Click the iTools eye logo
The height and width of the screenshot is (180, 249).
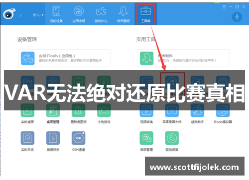coord(9,14)
